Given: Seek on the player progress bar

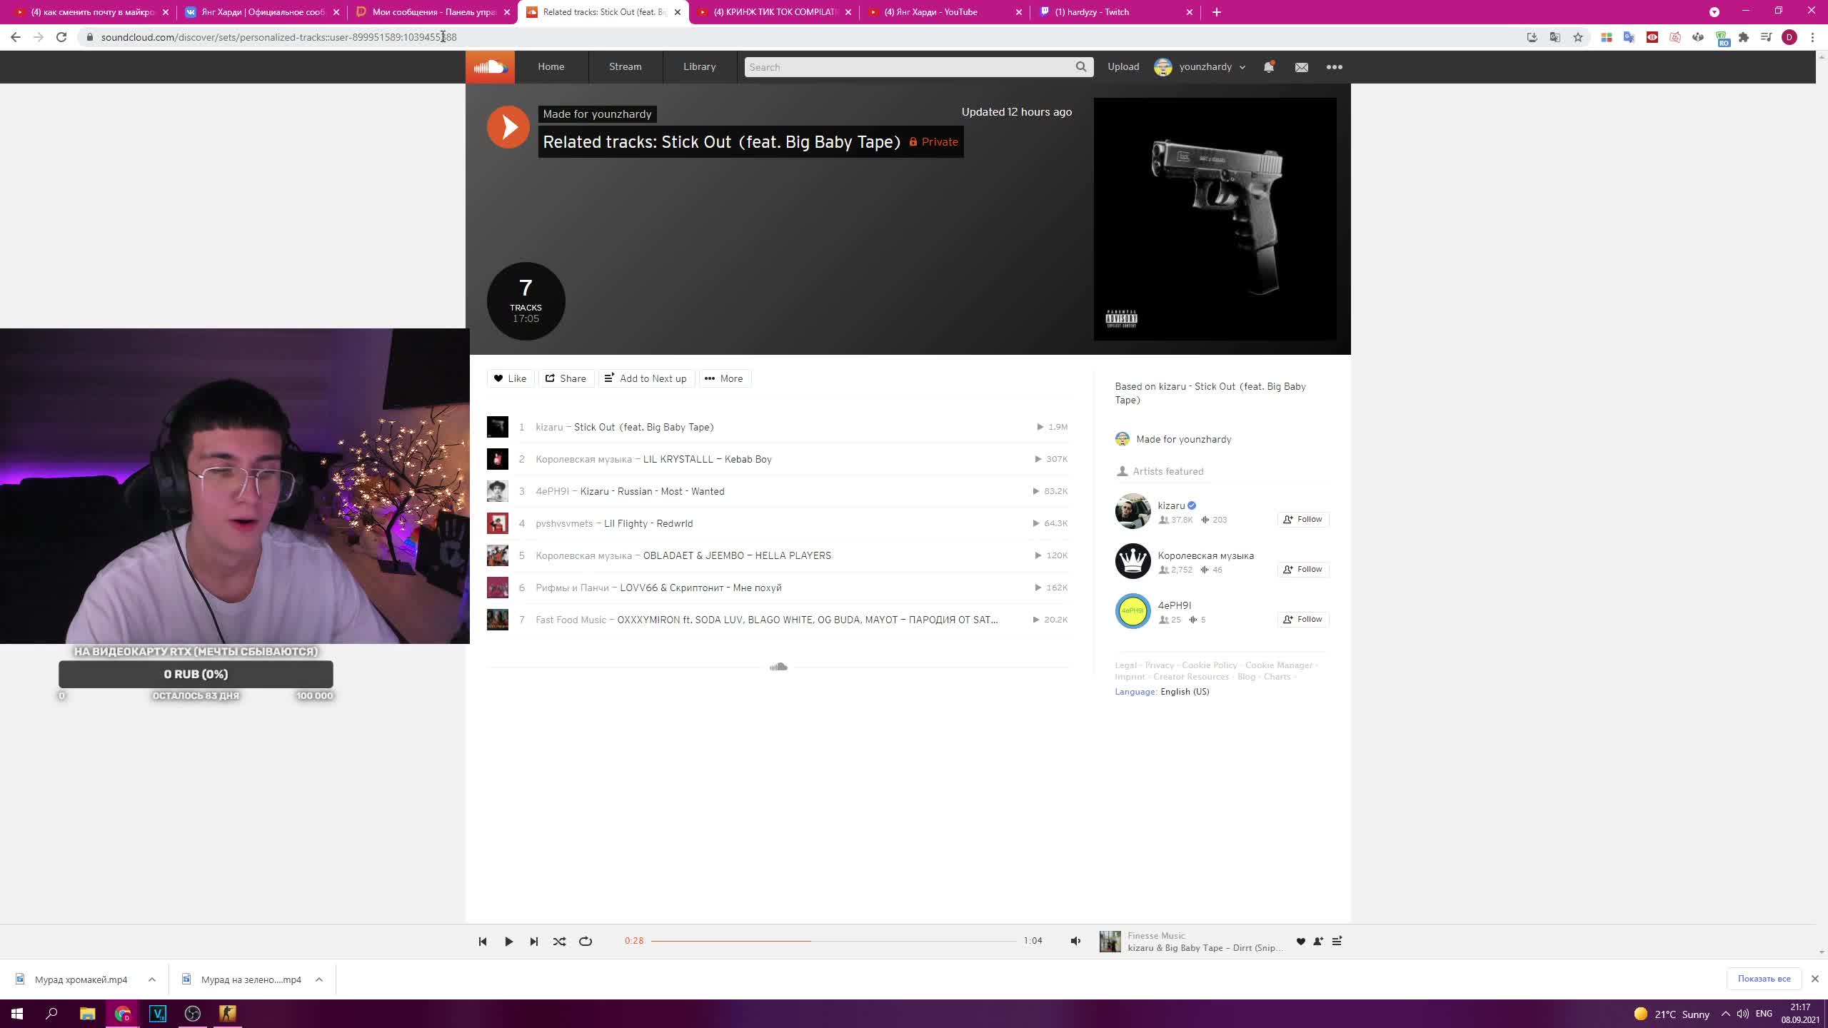Looking at the screenshot, I should (x=833, y=942).
